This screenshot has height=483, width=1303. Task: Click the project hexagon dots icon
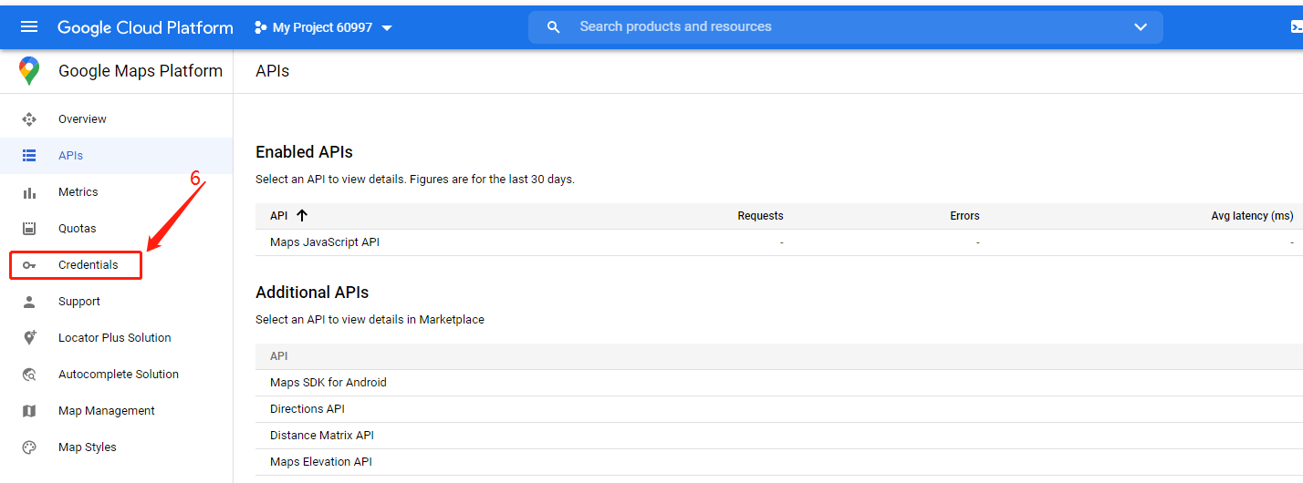[261, 27]
